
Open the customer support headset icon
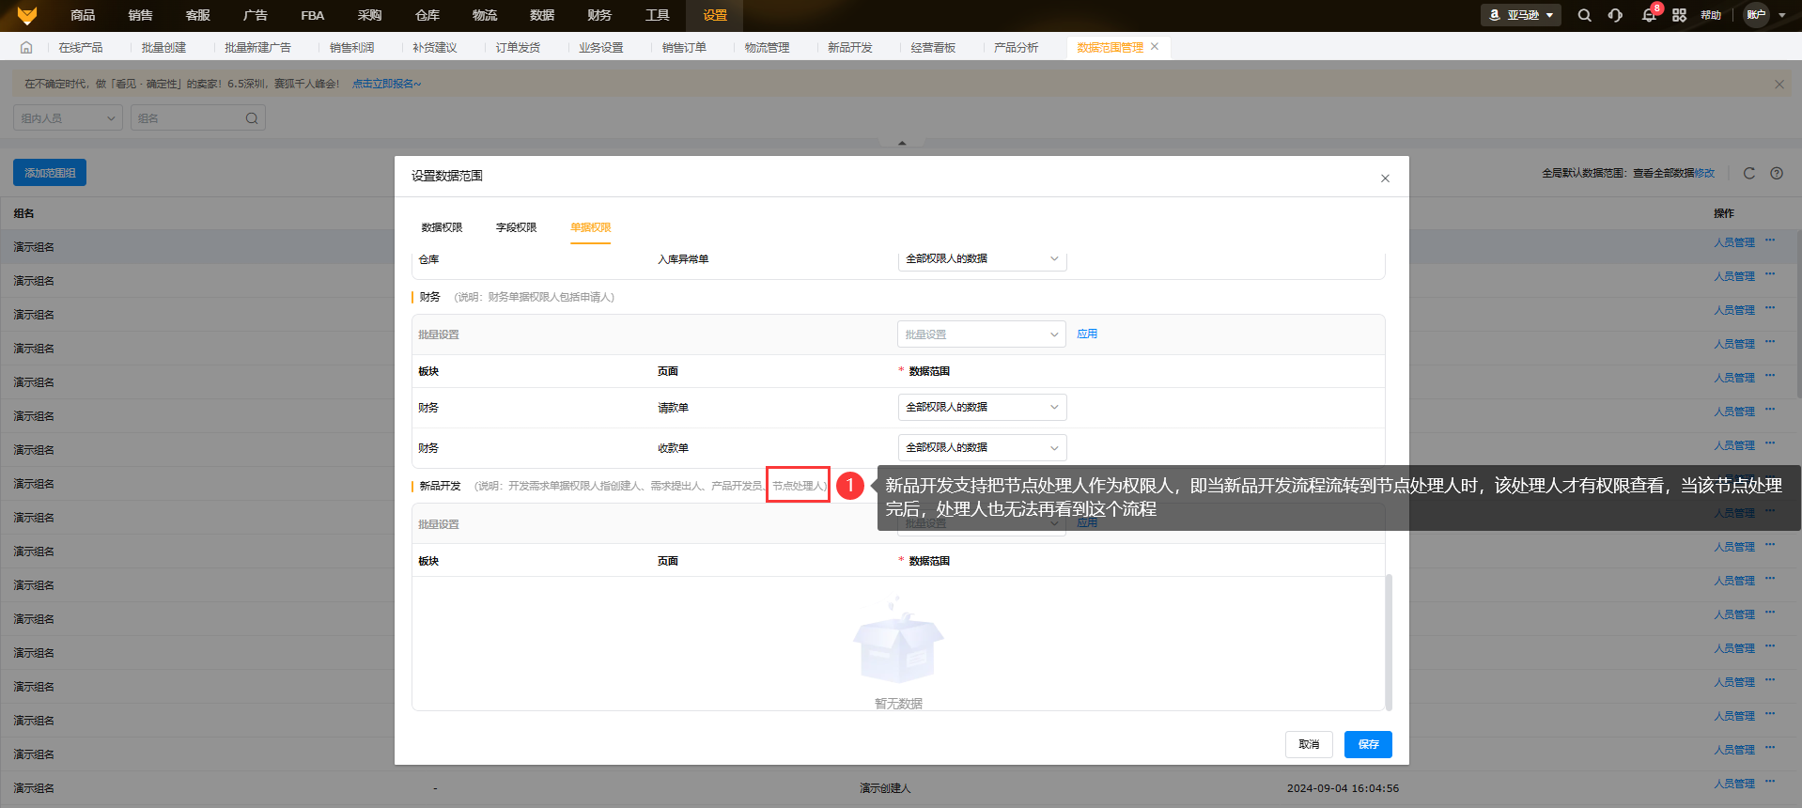pyautogui.click(x=1615, y=15)
